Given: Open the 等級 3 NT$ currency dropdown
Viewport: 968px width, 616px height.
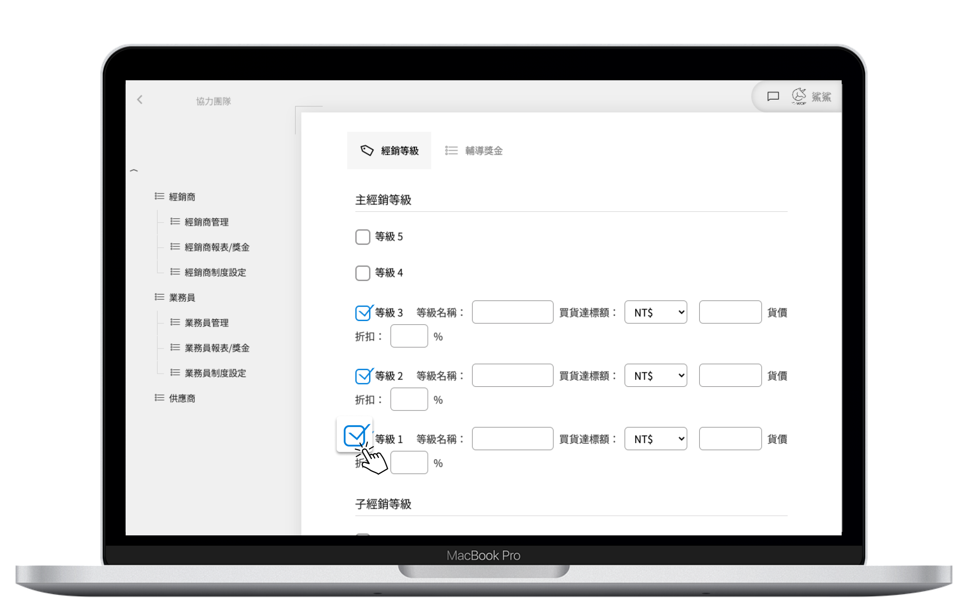Looking at the screenshot, I should coord(655,312).
